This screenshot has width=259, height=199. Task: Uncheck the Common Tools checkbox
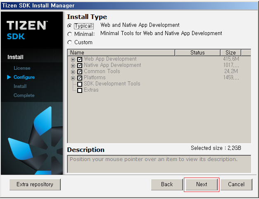[80, 72]
